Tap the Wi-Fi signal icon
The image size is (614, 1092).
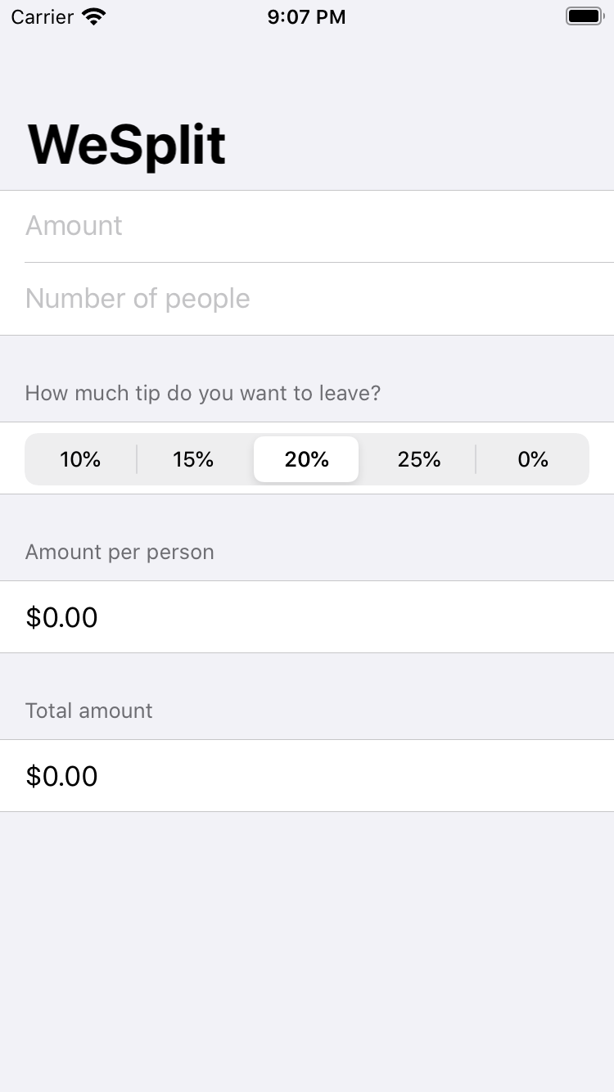[95, 16]
